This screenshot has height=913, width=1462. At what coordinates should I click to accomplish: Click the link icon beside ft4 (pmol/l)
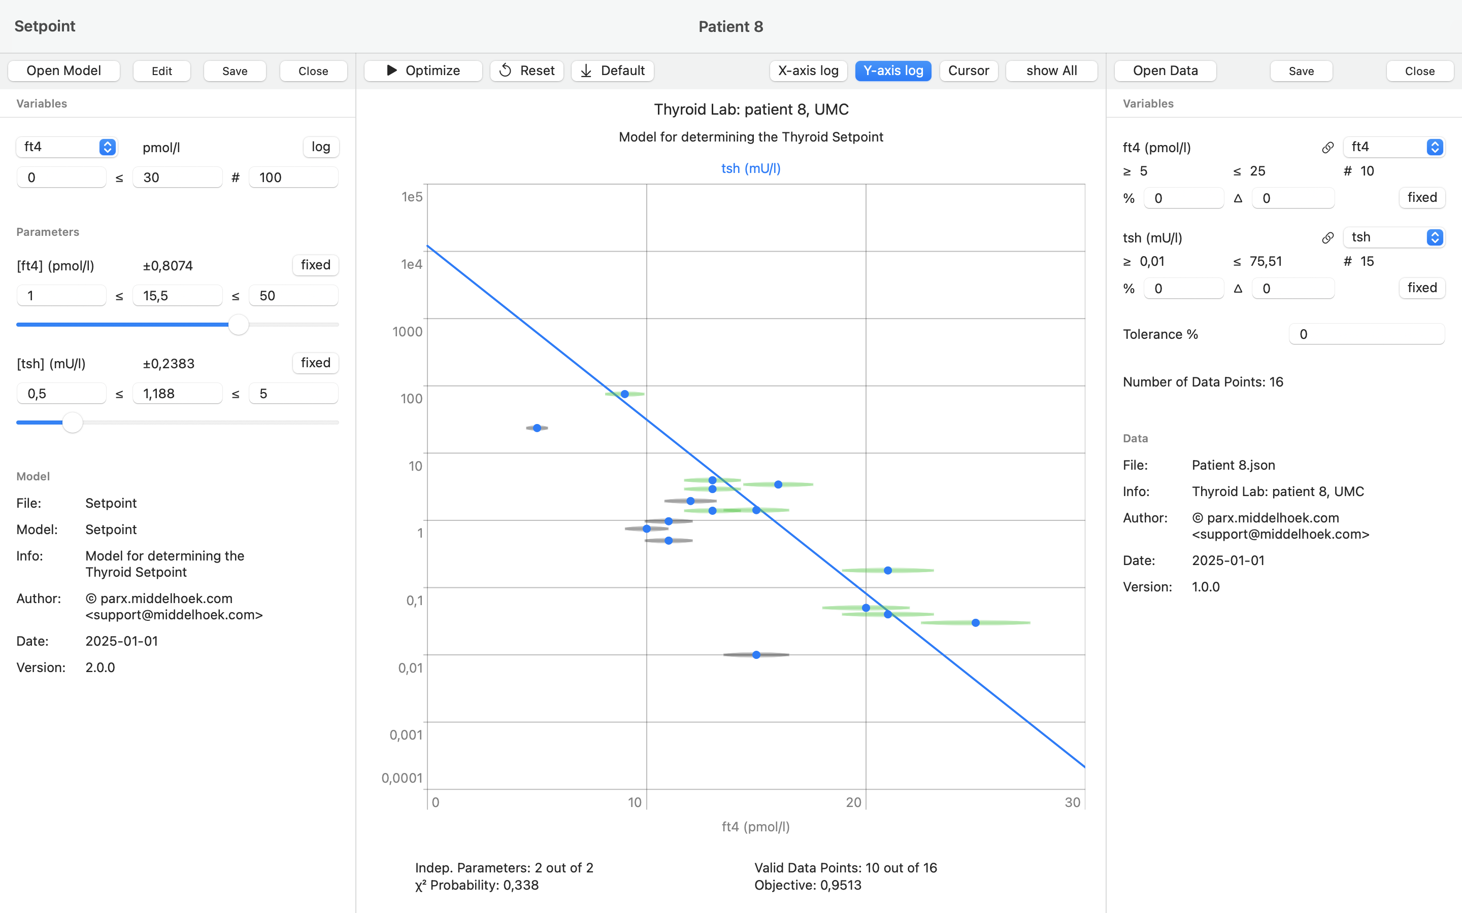coord(1327,147)
